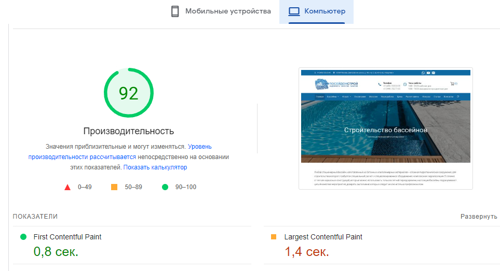
Task: Click the orange square 50–89 legend icon
Action: [114, 187]
